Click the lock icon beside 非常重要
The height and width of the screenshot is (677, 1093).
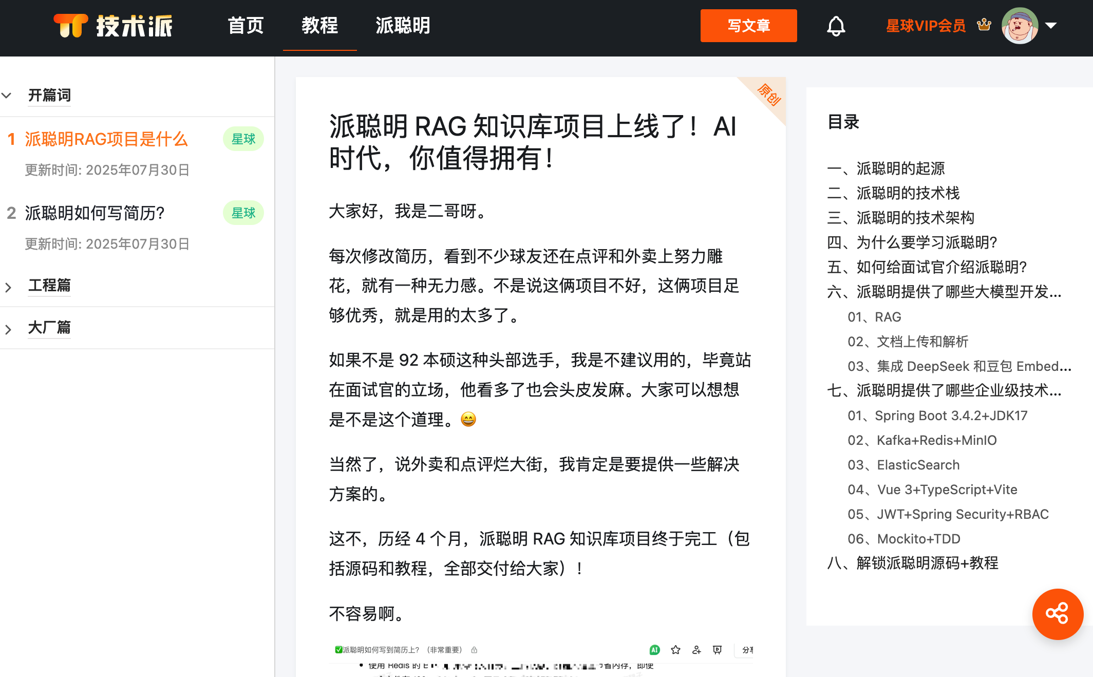tap(474, 650)
